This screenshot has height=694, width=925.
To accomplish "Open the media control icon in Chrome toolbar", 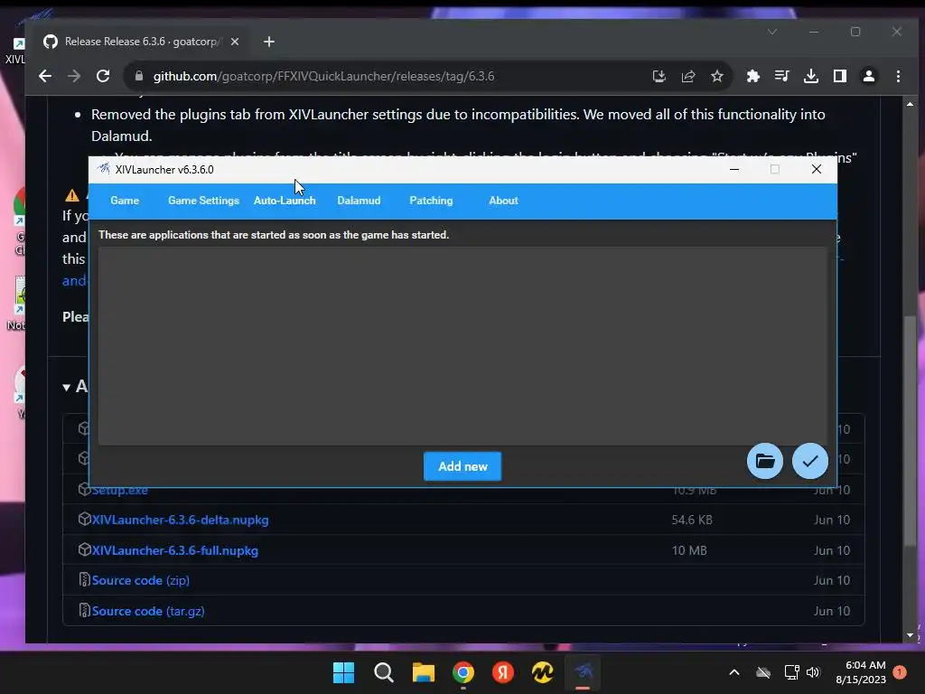I will click(781, 76).
